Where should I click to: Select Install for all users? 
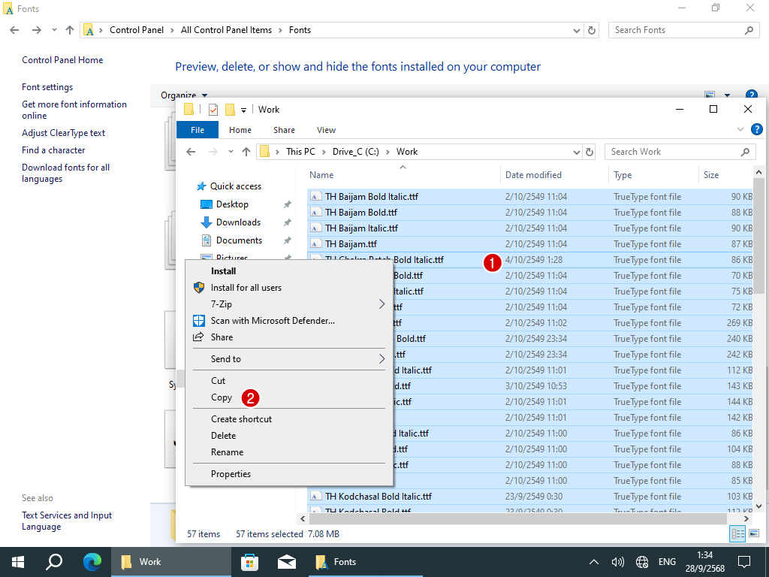pos(246,288)
